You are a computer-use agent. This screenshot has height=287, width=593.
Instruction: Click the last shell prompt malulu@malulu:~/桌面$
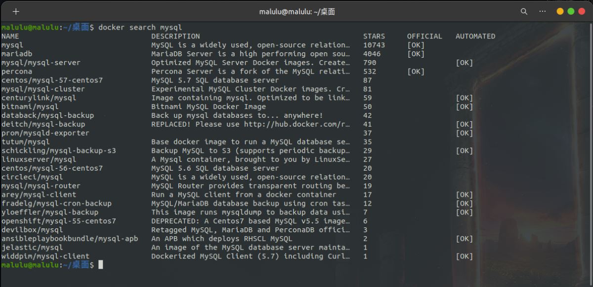[47, 265]
